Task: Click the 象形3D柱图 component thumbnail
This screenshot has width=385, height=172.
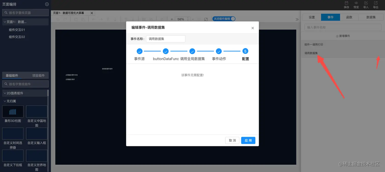Action: [13, 112]
